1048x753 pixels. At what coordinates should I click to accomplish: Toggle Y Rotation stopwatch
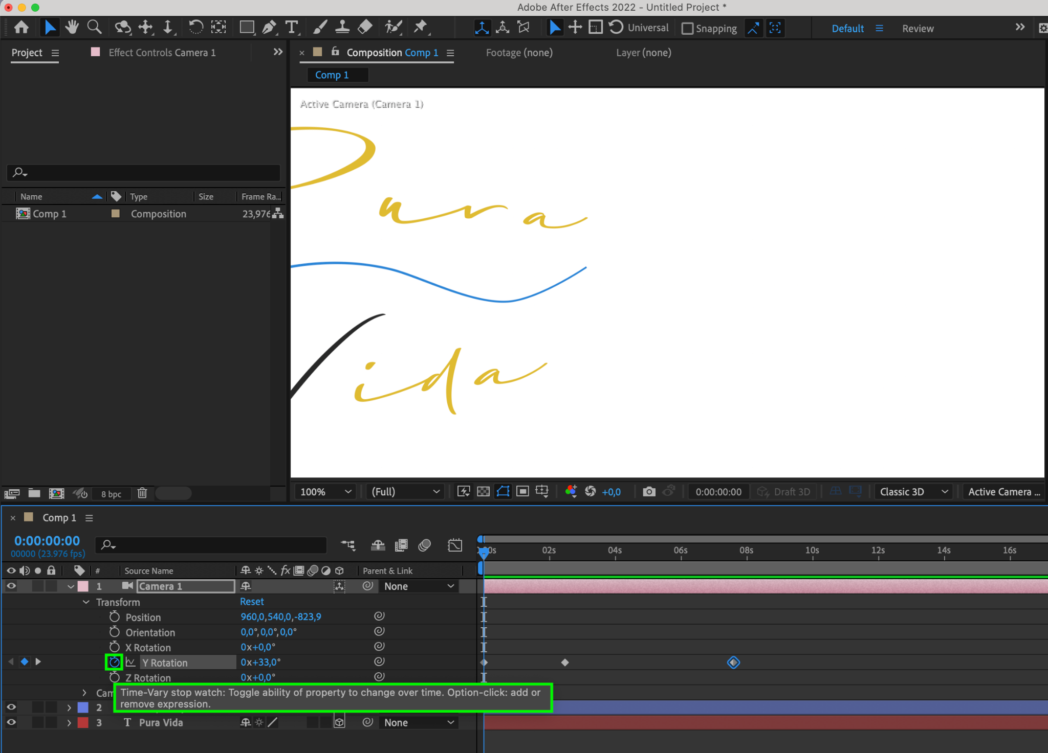pos(114,663)
